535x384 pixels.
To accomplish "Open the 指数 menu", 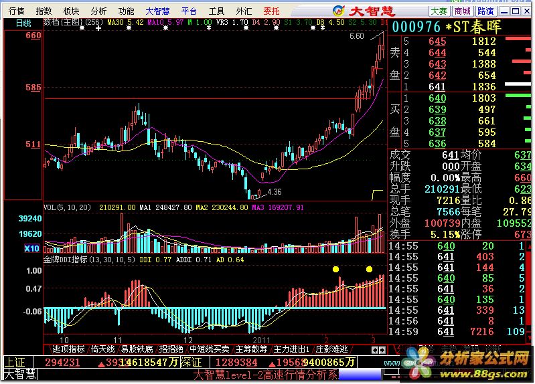I will tap(44, 11).
